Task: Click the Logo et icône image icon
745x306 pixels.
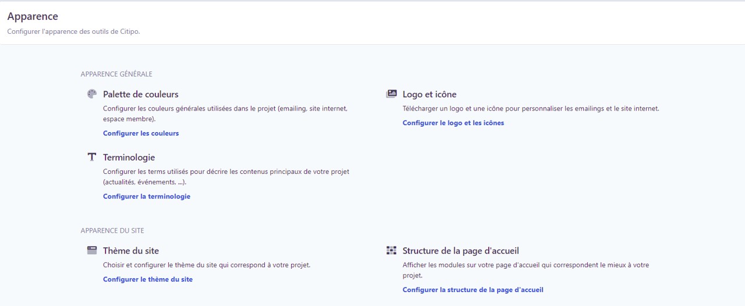Action: pyautogui.click(x=391, y=94)
